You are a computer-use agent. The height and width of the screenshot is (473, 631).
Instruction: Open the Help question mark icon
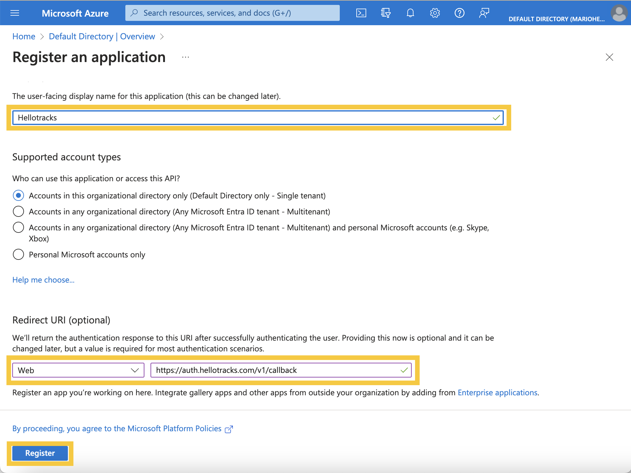(x=459, y=13)
